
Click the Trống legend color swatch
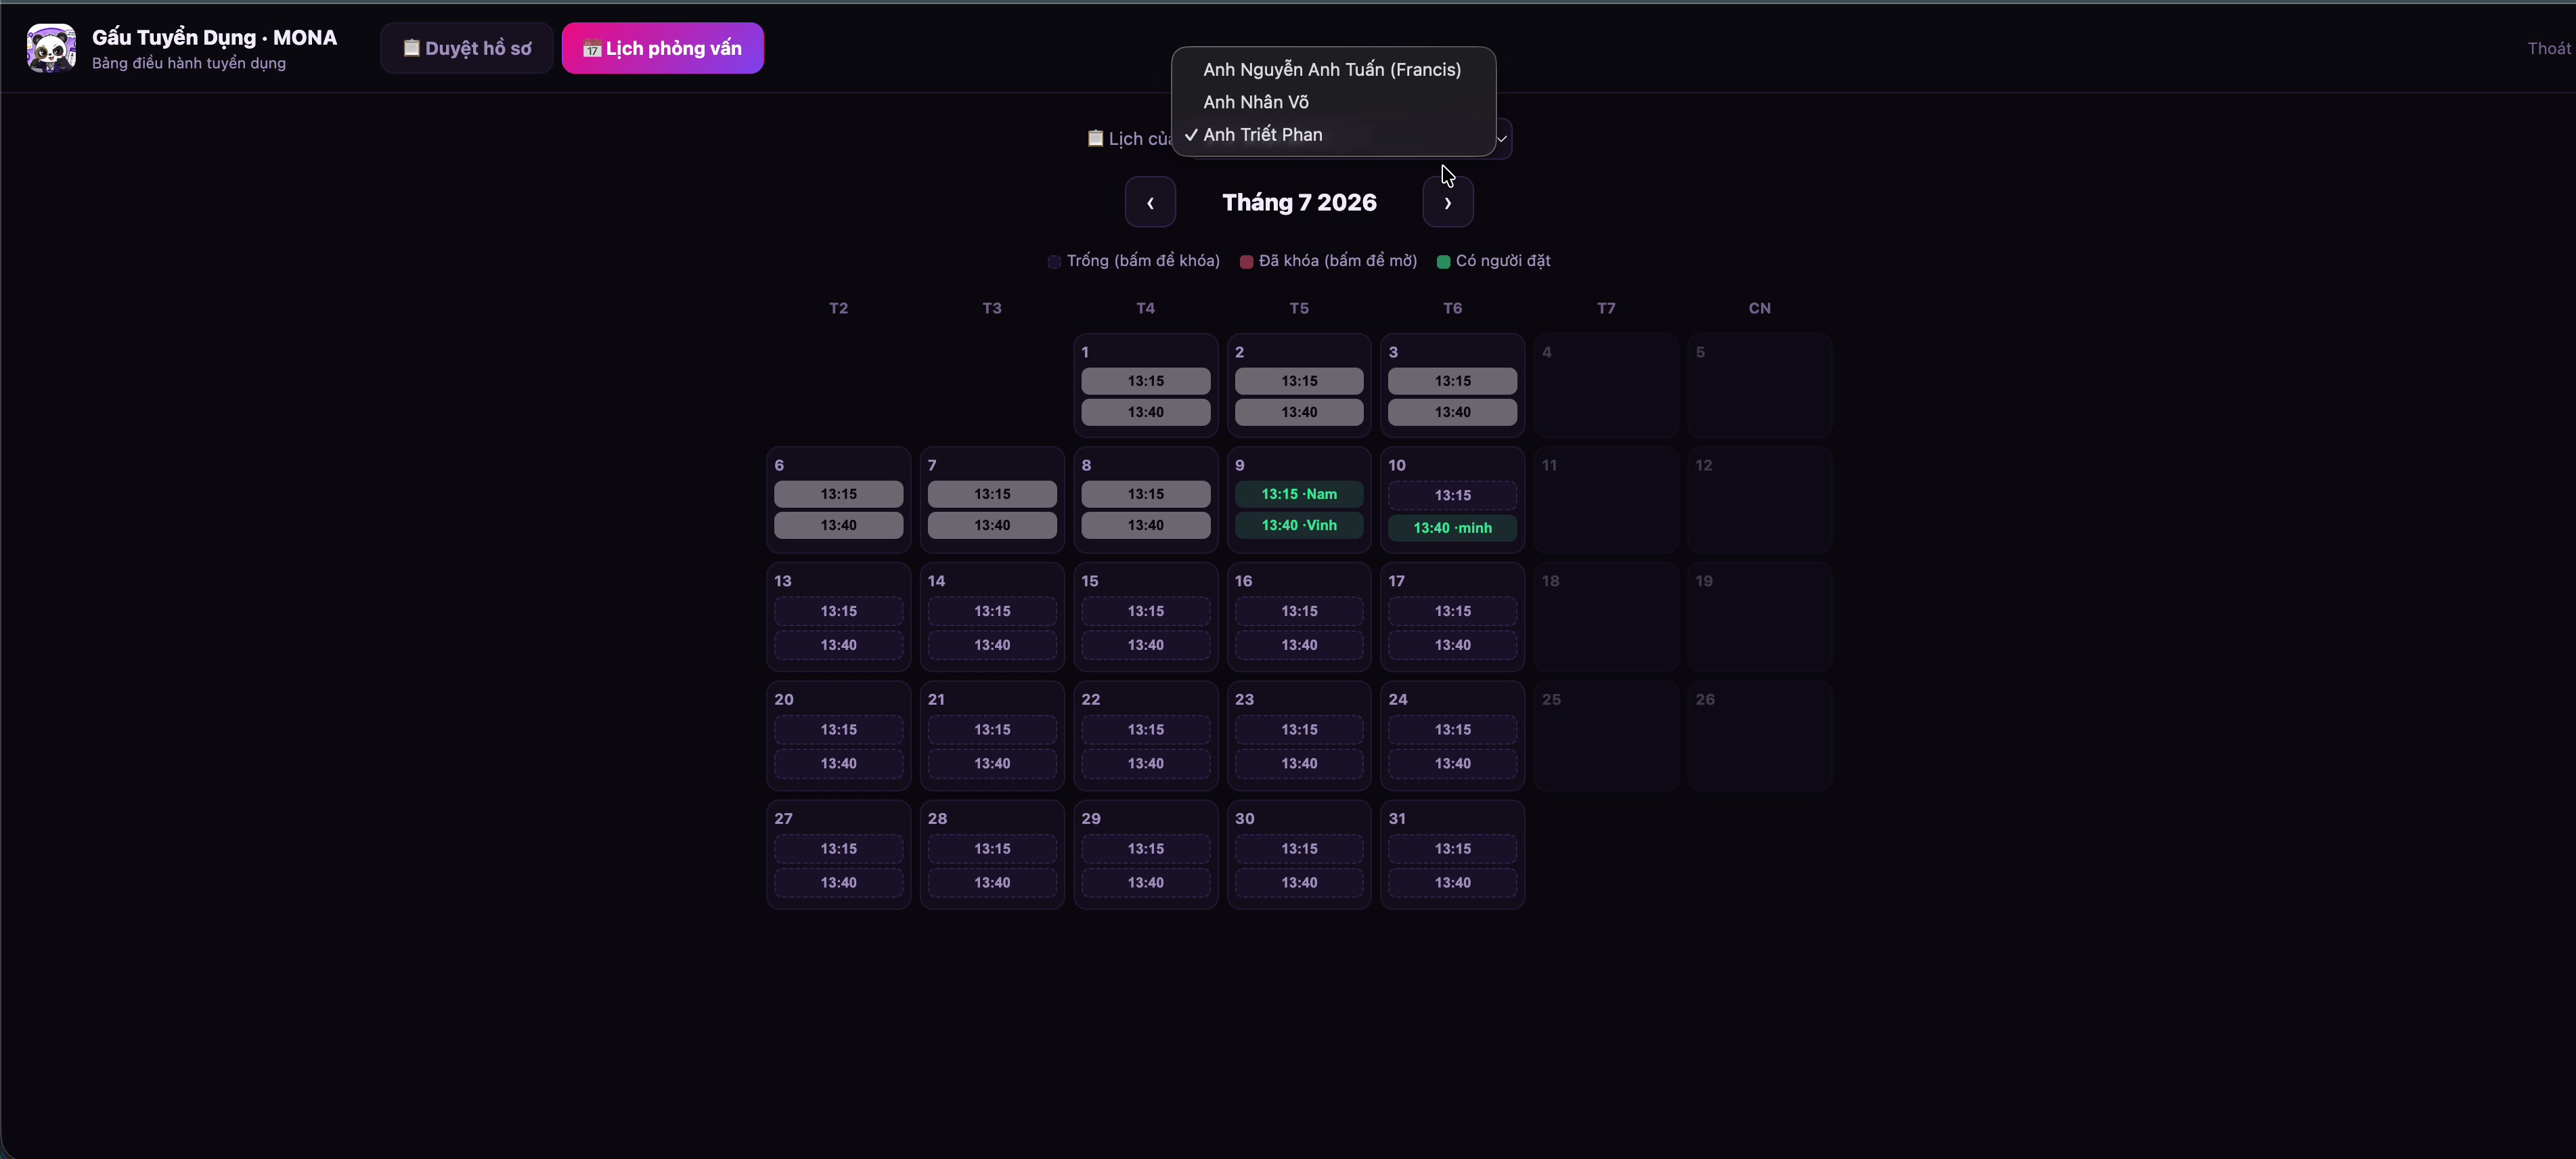(1054, 262)
